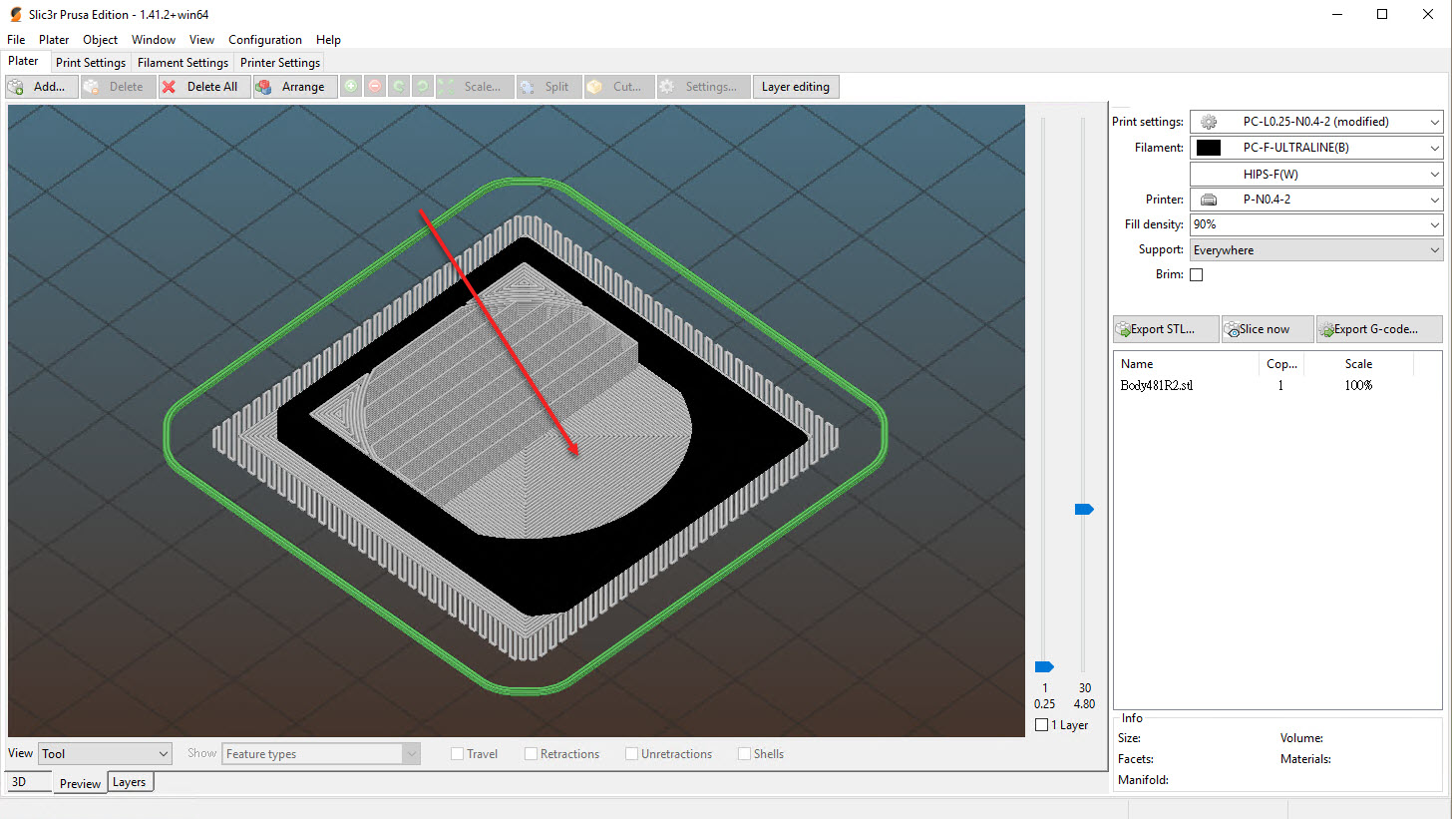
Task: Open the View dropdown showing Tool
Action: click(105, 754)
